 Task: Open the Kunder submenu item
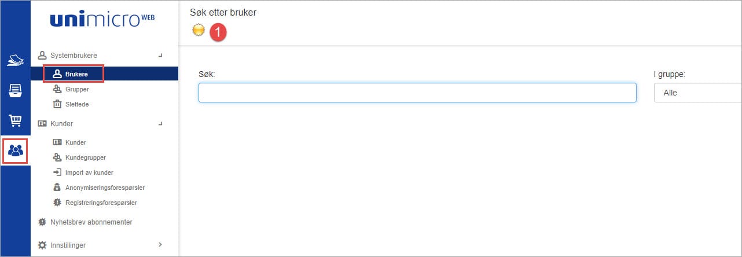point(75,142)
